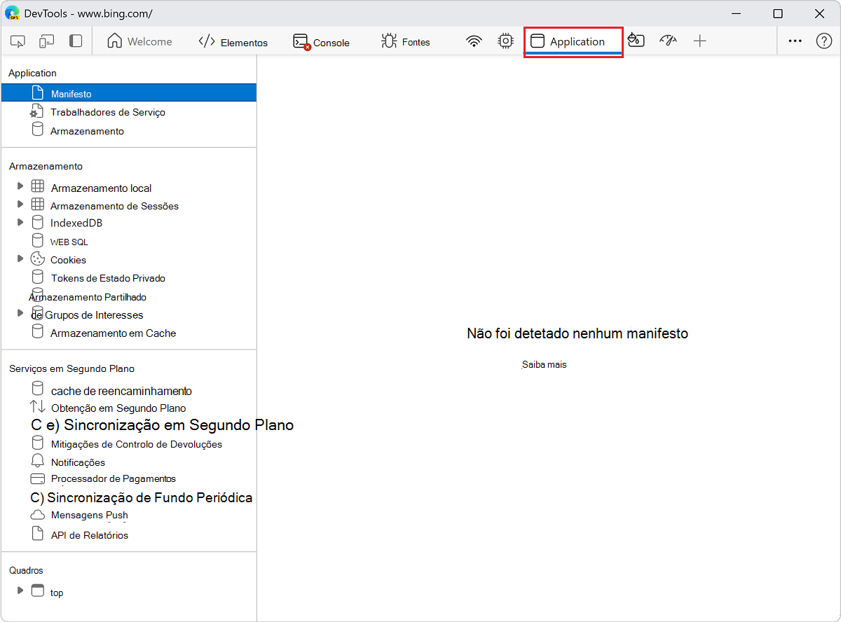Expand the Armazenamento local arrow
This screenshot has height=622, width=841.
(x=20, y=186)
